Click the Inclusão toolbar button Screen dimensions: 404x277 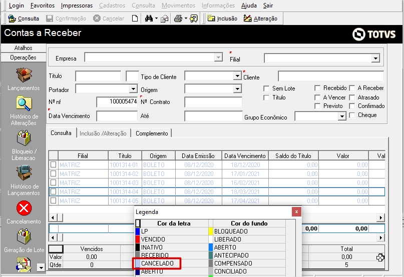[x=222, y=18]
